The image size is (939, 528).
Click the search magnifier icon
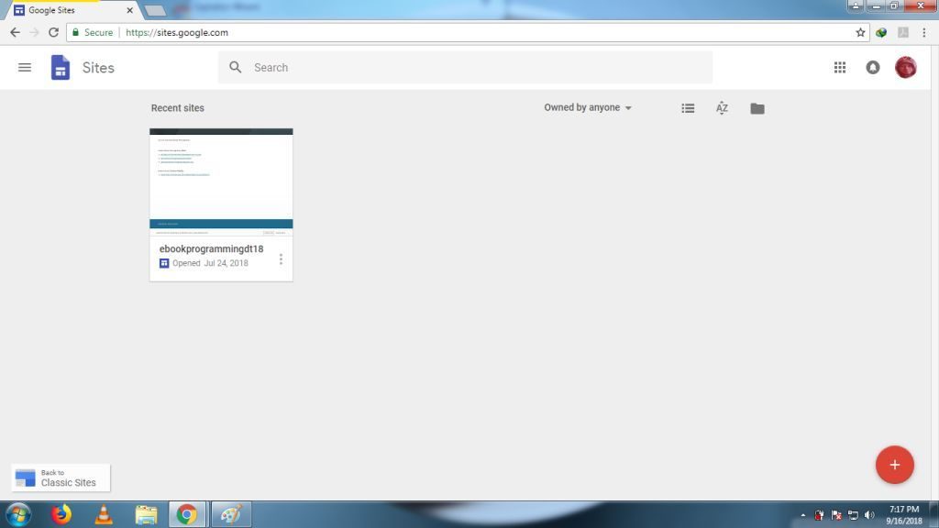coord(236,67)
